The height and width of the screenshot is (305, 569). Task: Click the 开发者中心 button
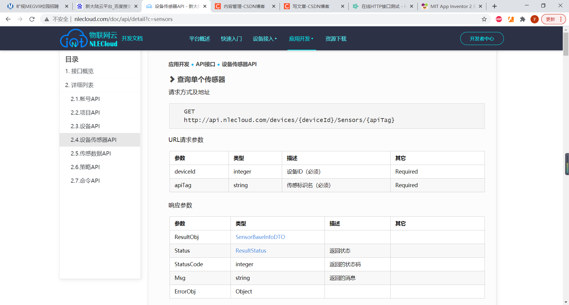tap(482, 38)
